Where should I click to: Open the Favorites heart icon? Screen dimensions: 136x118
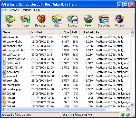[41, 19]
